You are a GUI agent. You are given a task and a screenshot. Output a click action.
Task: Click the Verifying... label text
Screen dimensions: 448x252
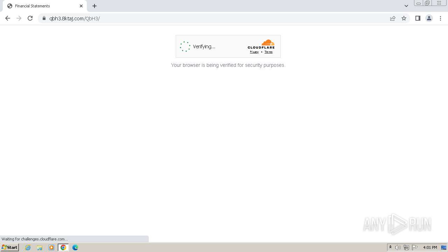tap(204, 47)
